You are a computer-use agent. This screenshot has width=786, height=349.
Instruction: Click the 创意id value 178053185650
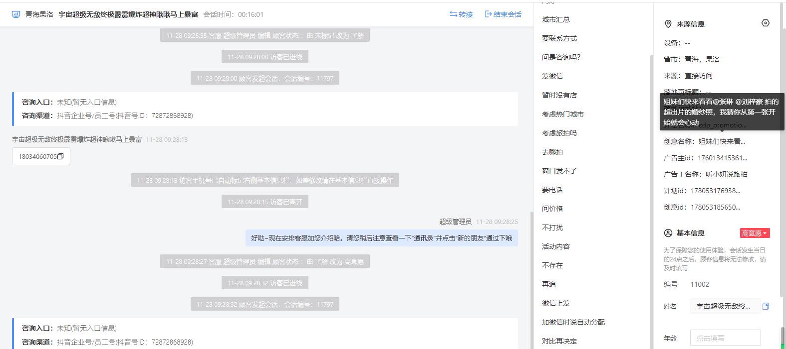(x=716, y=207)
